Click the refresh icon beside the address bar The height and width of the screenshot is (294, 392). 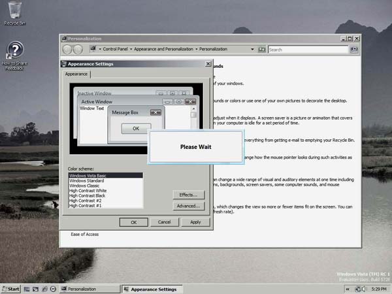[x=262, y=49]
